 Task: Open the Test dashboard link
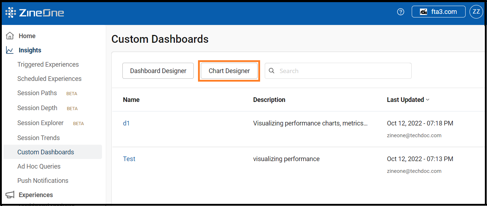point(129,159)
